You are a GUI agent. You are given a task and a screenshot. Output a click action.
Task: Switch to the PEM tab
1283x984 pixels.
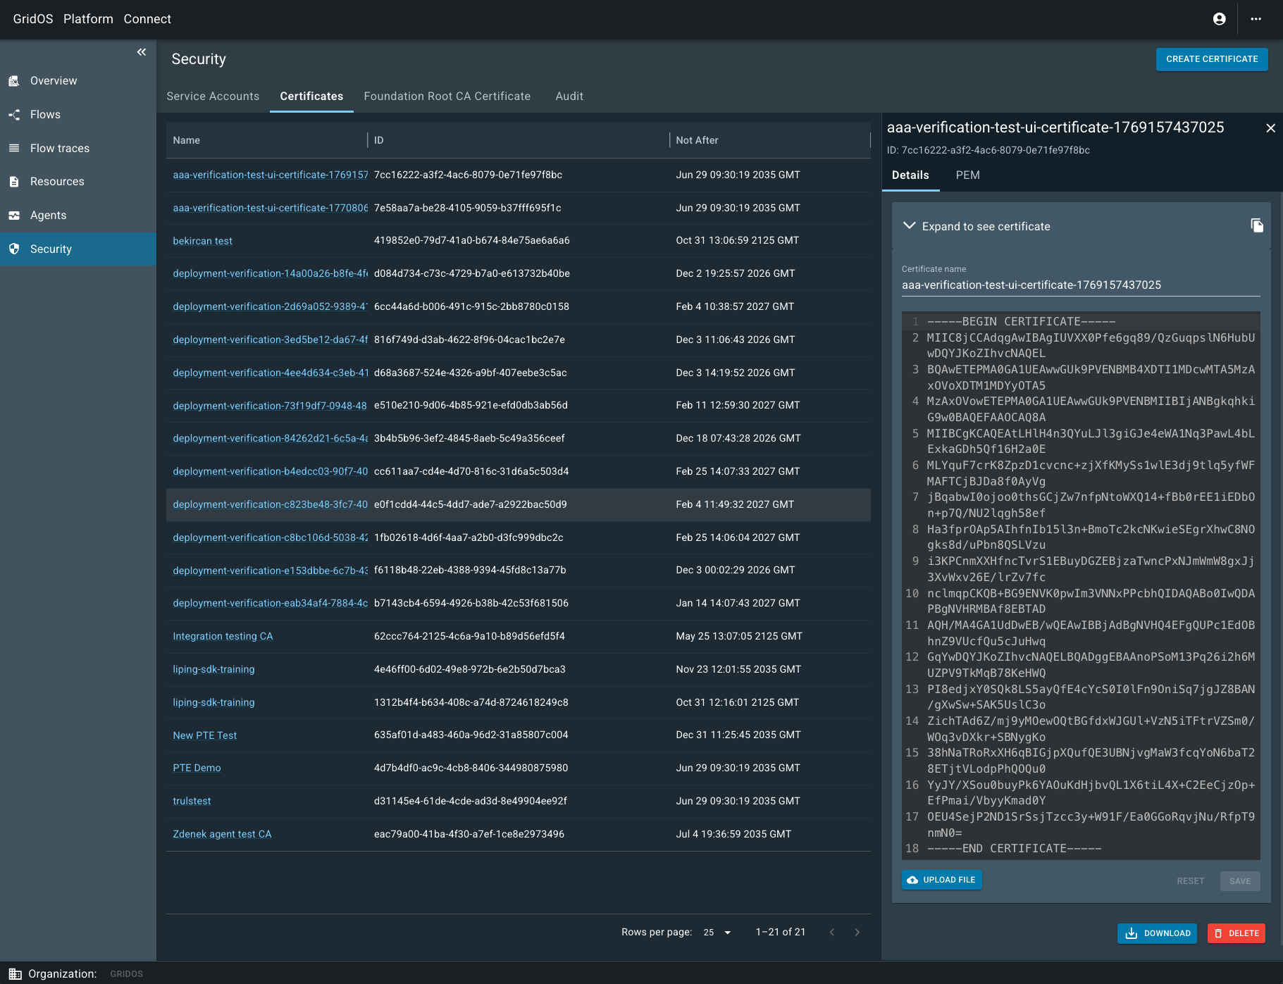coord(967,175)
